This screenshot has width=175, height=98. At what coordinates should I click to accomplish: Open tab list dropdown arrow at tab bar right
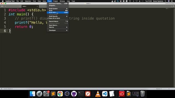click(x=173, y=6)
